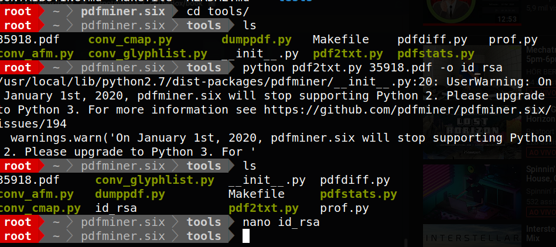Viewport: 556px width, 247px height.
Task: Click conv_cmap.py listed left of id_rsa
Action: pyautogui.click(x=40, y=208)
